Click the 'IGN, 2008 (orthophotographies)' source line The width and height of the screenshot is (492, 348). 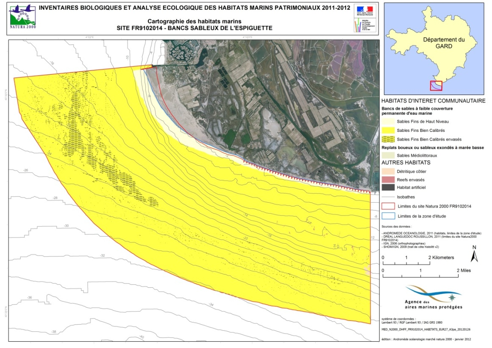coord(403,243)
